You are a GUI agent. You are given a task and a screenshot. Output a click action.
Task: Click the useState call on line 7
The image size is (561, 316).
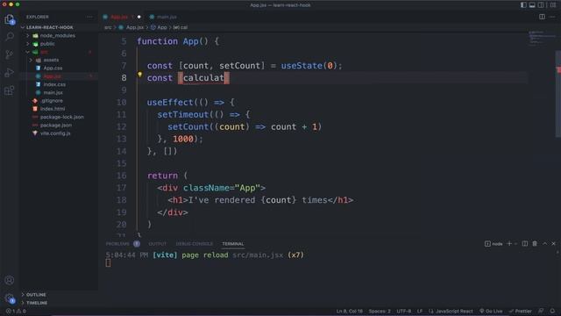pos(302,66)
